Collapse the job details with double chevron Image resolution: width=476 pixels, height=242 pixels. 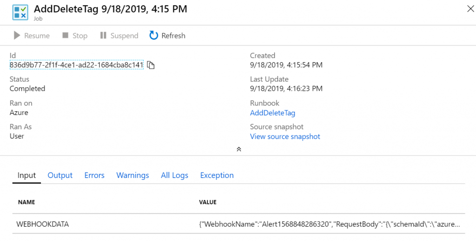(239, 149)
